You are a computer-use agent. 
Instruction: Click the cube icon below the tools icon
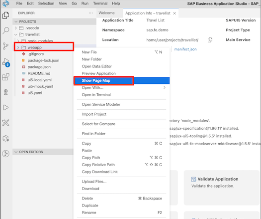[5, 138]
